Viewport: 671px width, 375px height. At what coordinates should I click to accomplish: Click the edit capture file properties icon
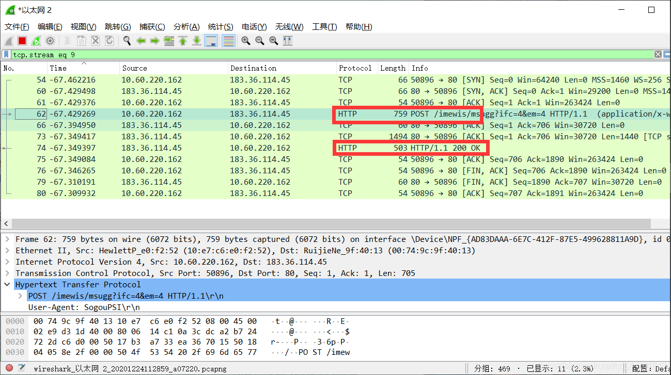pyautogui.click(x=21, y=368)
